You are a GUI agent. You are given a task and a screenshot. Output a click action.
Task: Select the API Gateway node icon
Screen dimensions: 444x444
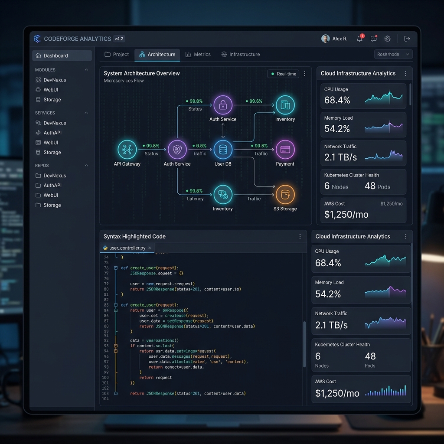pyautogui.click(x=127, y=150)
